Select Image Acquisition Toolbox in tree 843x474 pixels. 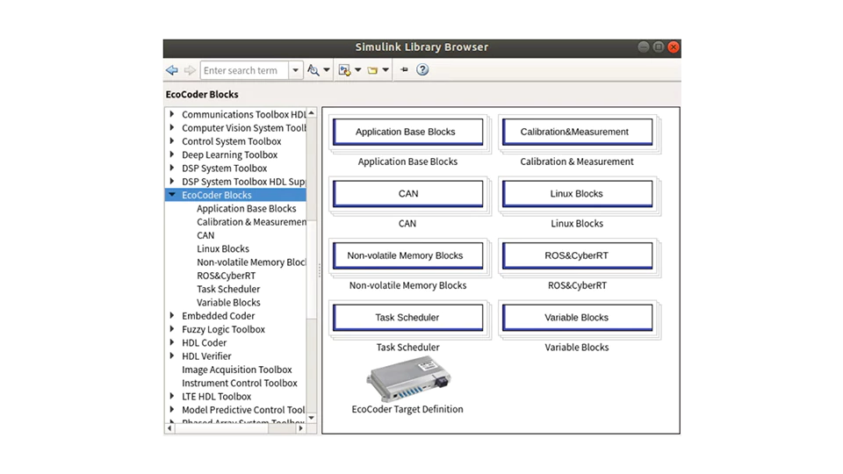236,370
